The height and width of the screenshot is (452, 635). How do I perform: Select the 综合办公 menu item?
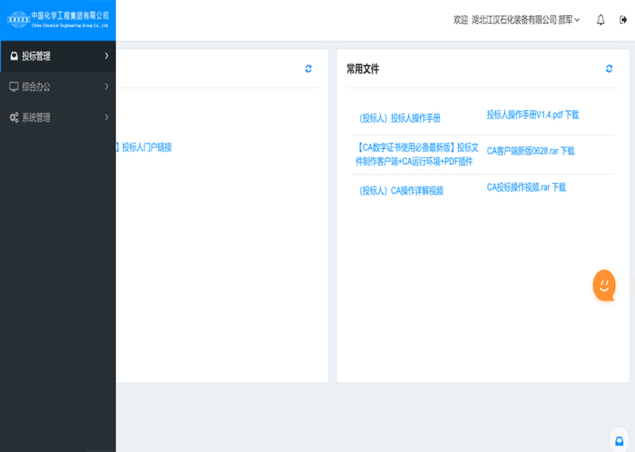coord(58,86)
